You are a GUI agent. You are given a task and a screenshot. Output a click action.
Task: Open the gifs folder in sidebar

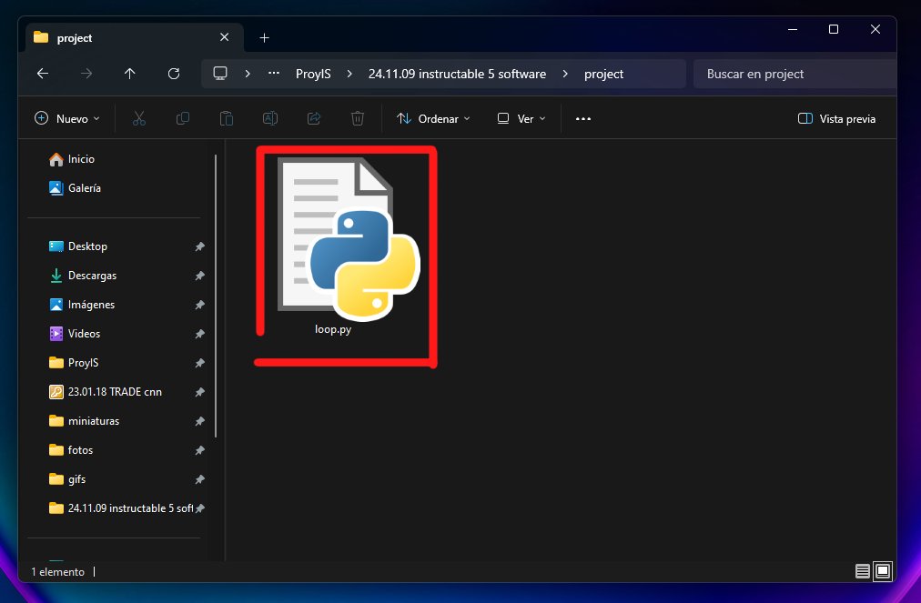[67, 479]
